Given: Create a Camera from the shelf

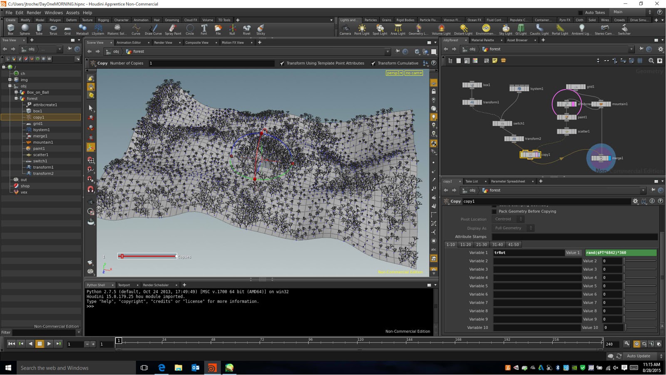Looking at the screenshot, I should 345,29.
